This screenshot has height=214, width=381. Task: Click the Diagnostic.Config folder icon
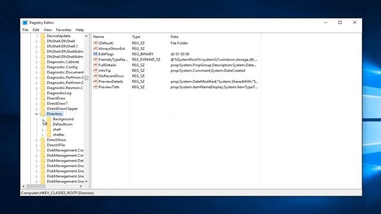coord(43,67)
